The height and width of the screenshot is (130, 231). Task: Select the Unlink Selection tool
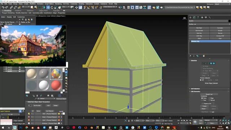click(x=15, y=7)
